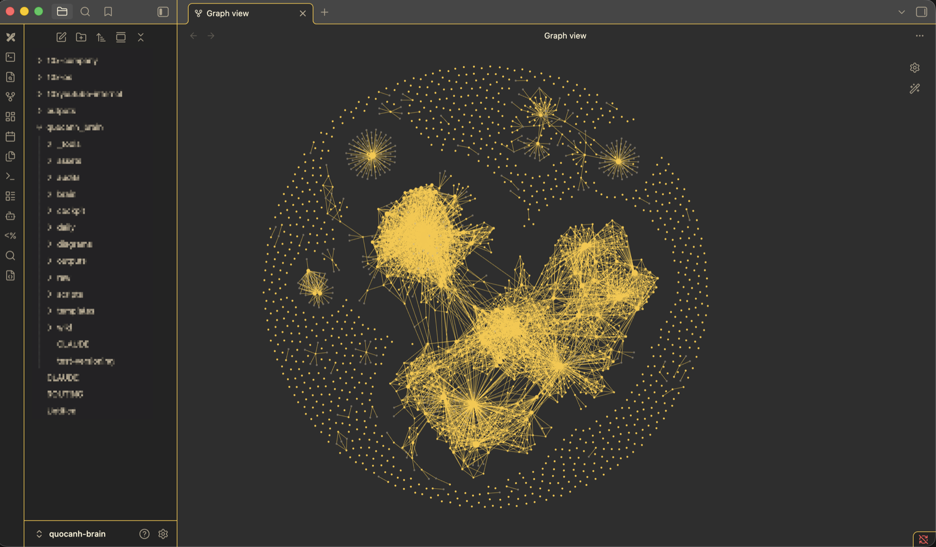Open the tab list dropdown chevron

coord(902,12)
